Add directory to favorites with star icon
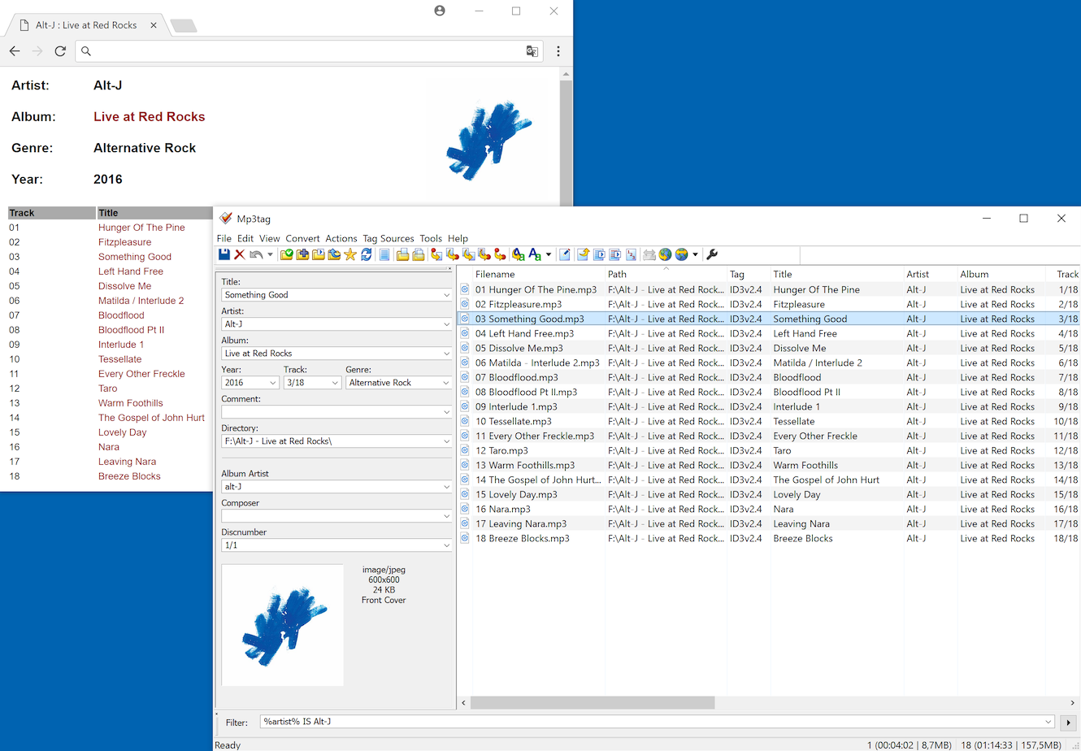Viewport: 1081px width, 751px height. click(x=349, y=254)
